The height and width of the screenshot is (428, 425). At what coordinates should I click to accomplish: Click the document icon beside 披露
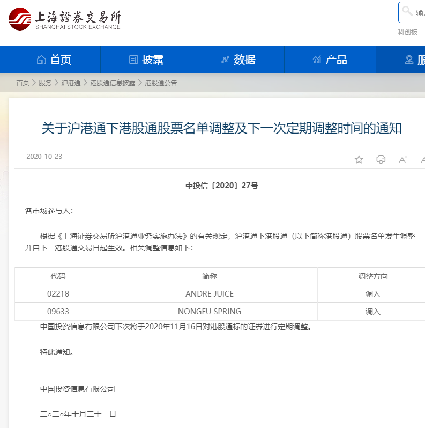(x=133, y=60)
